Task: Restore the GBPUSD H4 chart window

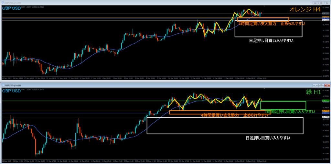Action: coord(322,3)
